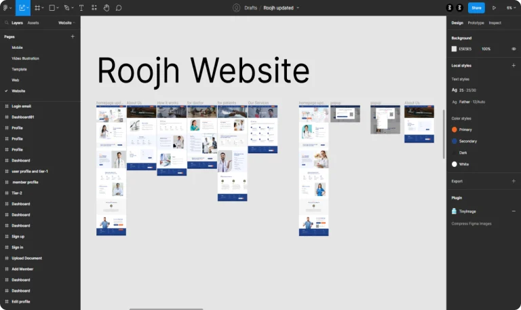Click the TinyImage plugin icon
The image size is (521, 310).
pyautogui.click(x=454, y=212)
